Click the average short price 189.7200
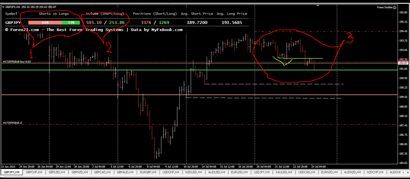410x179 pixels. pyautogui.click(x=197, y=22)
